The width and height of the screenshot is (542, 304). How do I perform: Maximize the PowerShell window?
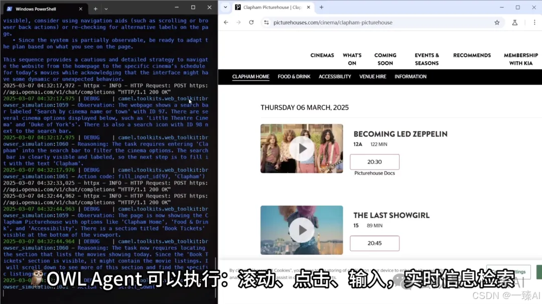point(193,7)
